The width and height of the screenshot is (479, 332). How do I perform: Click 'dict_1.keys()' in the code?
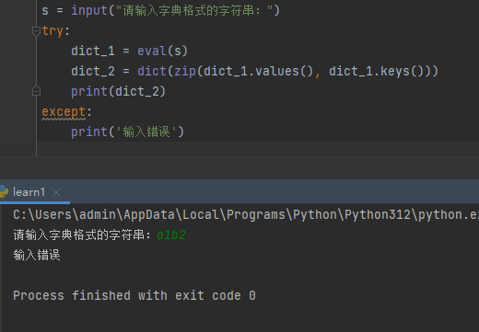(x=376, y=72)
